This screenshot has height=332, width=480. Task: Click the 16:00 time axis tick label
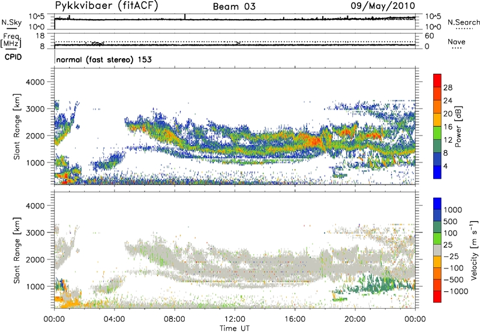pyautogui.click(x=295, y=319)
